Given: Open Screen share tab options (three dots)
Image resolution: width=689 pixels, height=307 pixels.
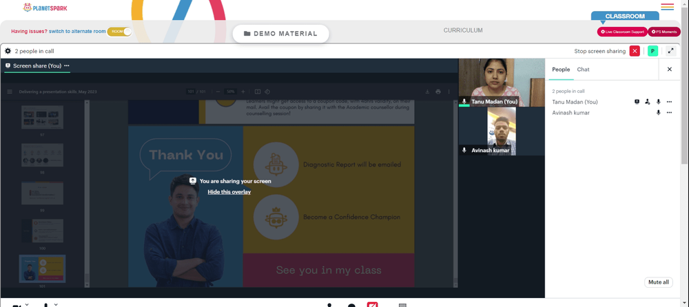Looking at the screenshot, I should [67, 66].
